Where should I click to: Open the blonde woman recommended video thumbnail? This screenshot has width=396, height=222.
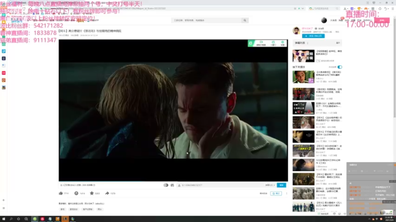[x=303, y=122]
